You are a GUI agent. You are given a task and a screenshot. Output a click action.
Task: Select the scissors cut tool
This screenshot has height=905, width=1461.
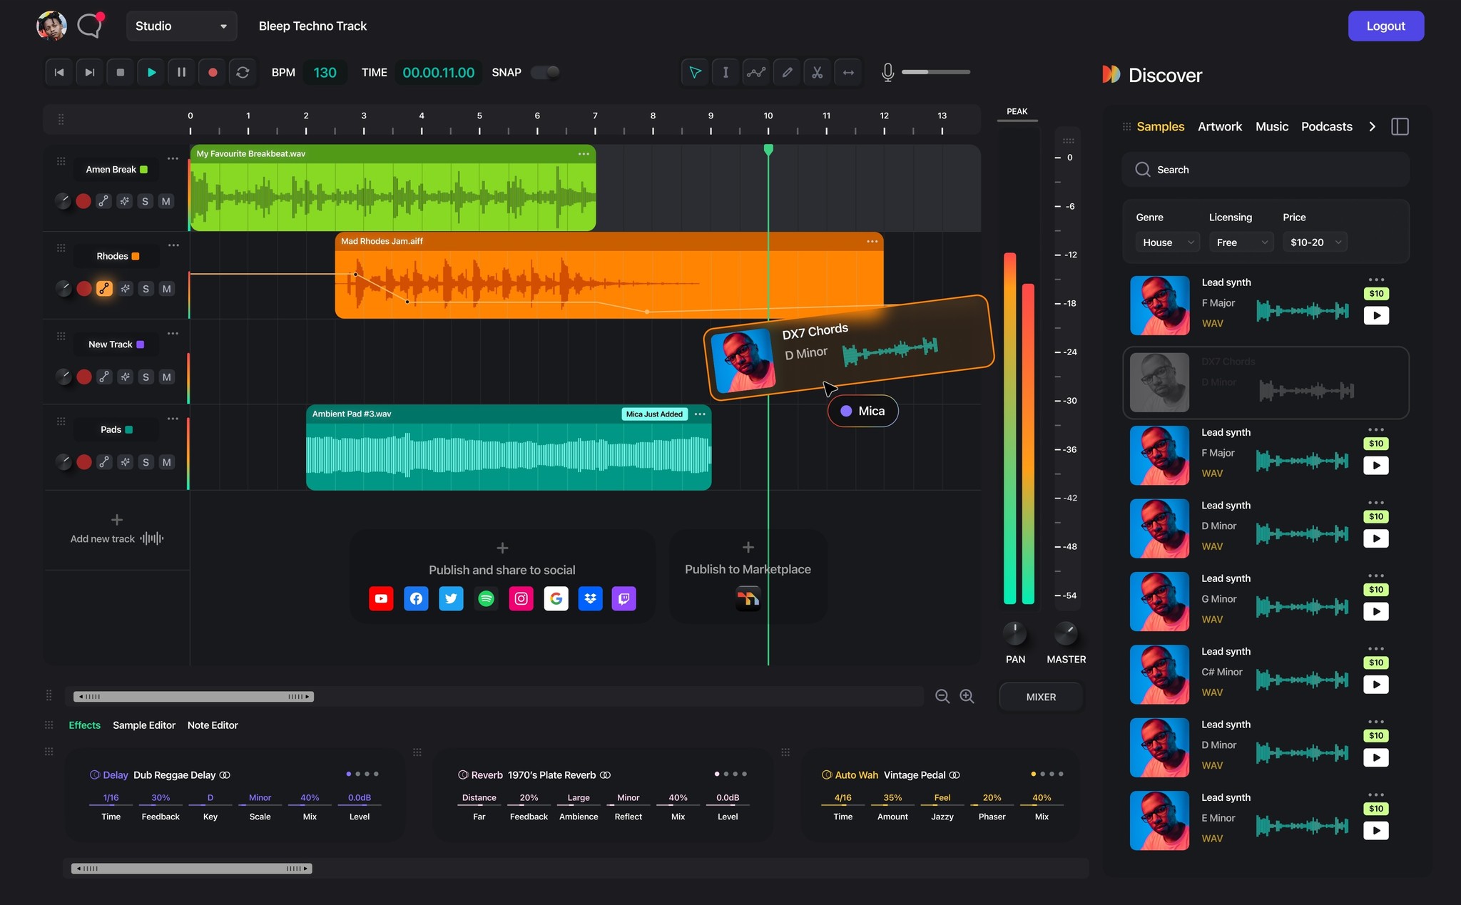coord(818,72)
